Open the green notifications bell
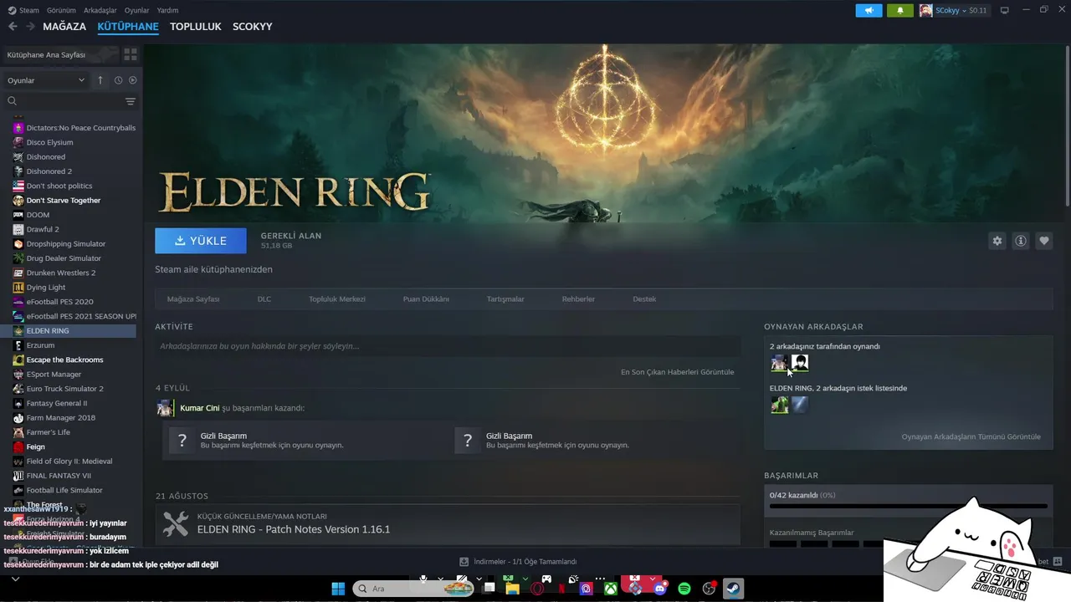 coord(900,10)
